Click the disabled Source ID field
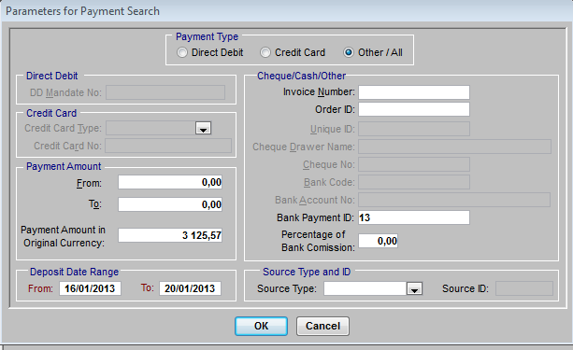 tap(524, 288)
